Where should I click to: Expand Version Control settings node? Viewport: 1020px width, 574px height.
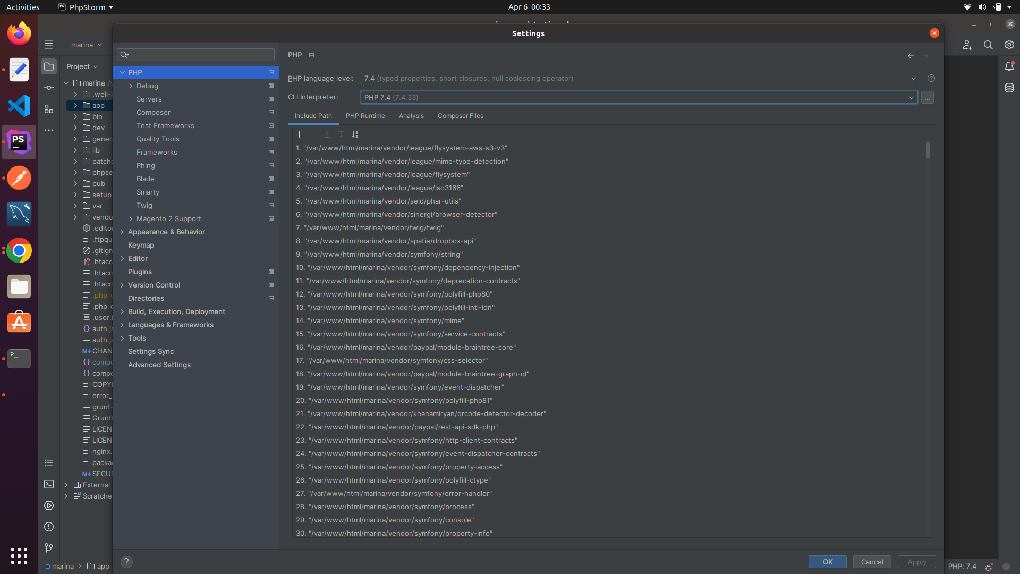click(123, 285)
